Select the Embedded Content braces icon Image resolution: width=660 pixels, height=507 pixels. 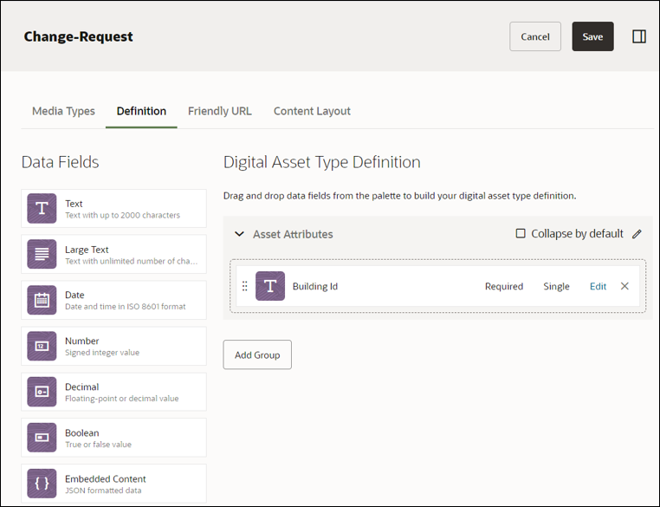pyautogui.click(x=42, y=484)
